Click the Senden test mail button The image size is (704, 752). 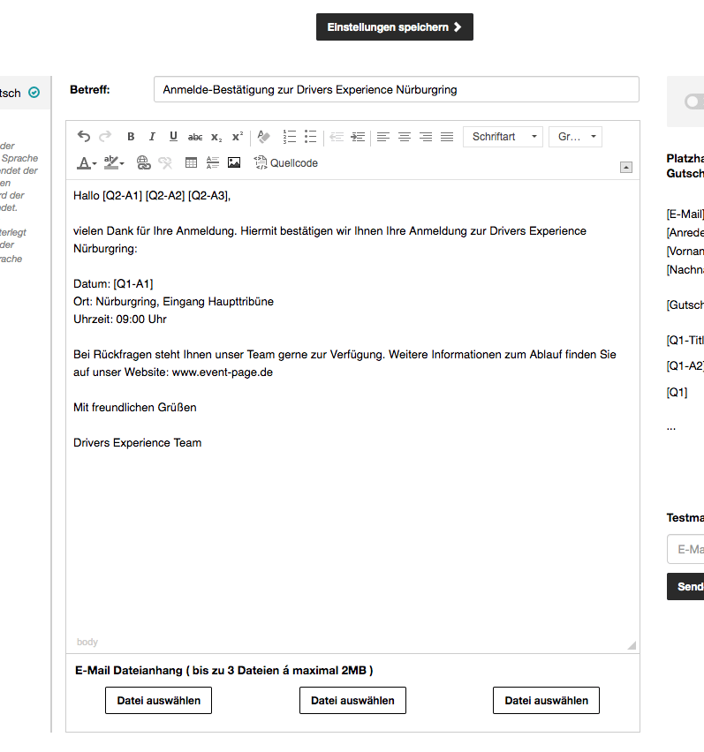point(685,586)
